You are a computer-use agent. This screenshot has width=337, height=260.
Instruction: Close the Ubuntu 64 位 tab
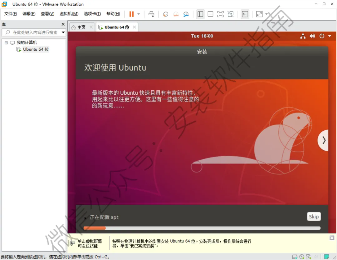tap(134, 27)
